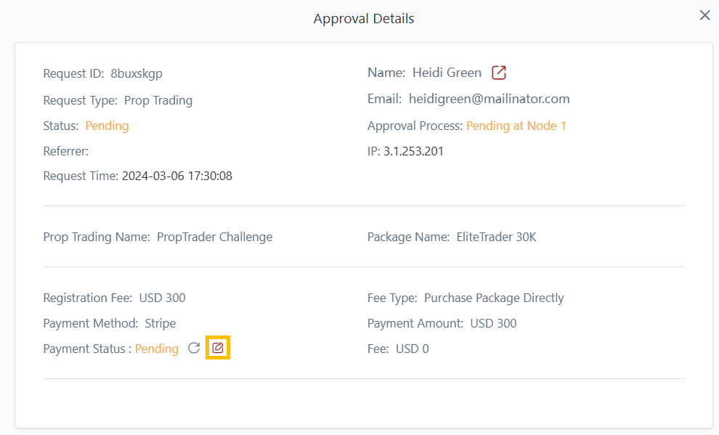
Task: Click the email heidigreen@mailinator.com
Action: click(489, 99)
